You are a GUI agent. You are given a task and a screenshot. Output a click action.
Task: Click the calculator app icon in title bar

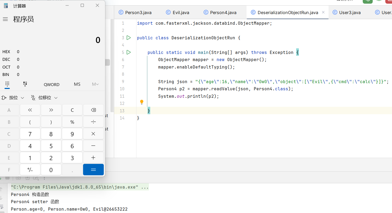click(x=6, y=6)
